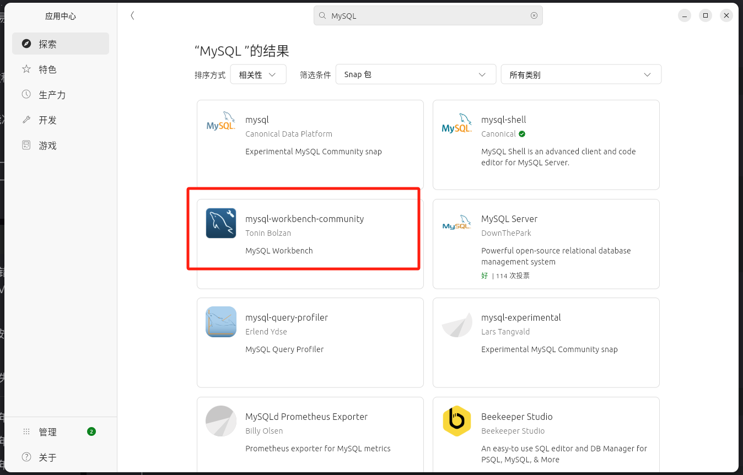Open the 特色 sidebar section
The width and height of the screenshot is (743, 475).
point(61,69)
